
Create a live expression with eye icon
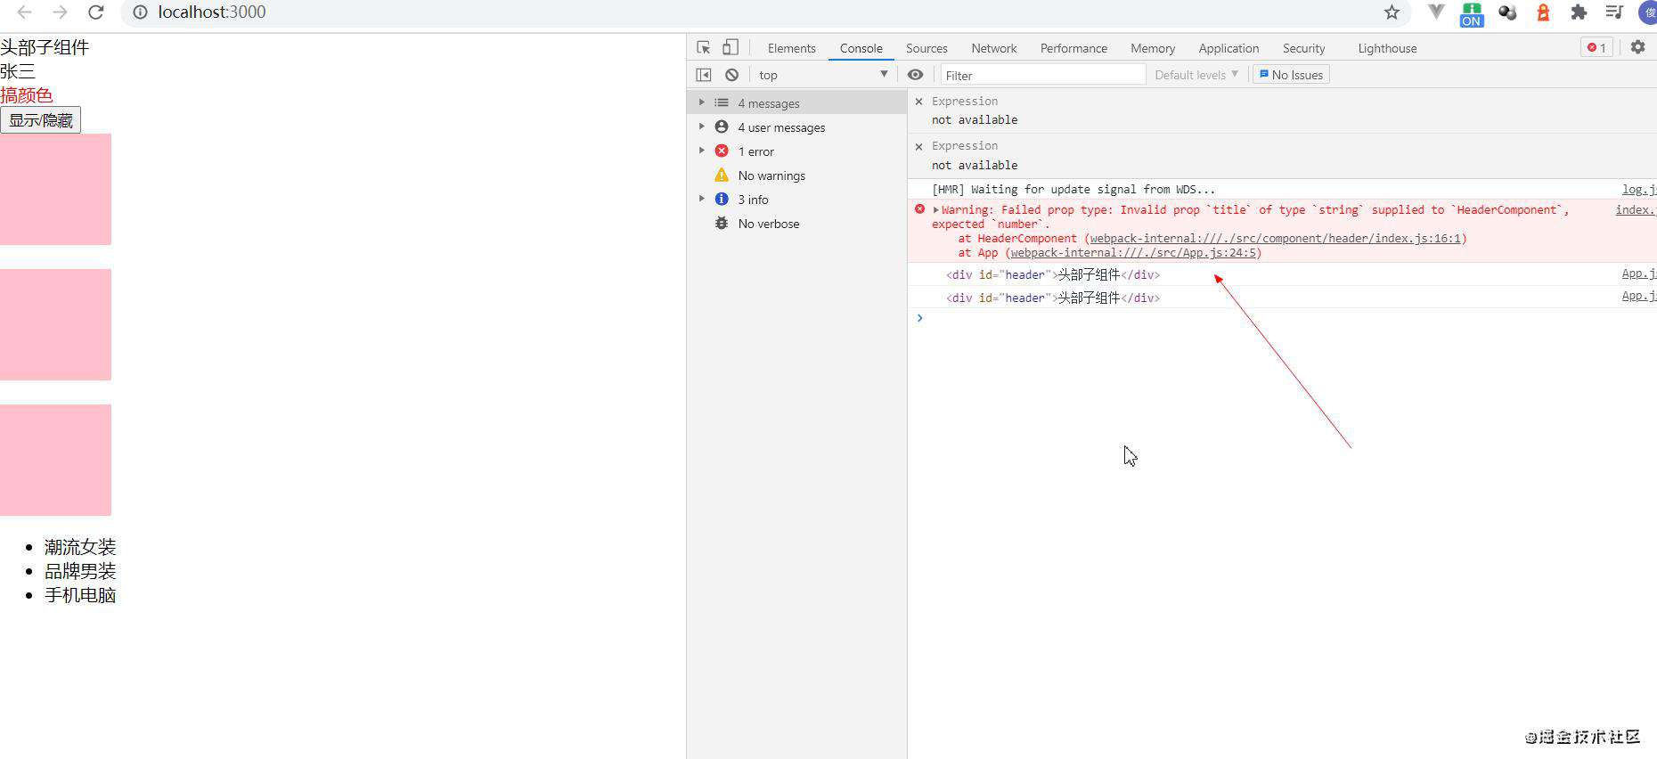click(x=915, y=75)
